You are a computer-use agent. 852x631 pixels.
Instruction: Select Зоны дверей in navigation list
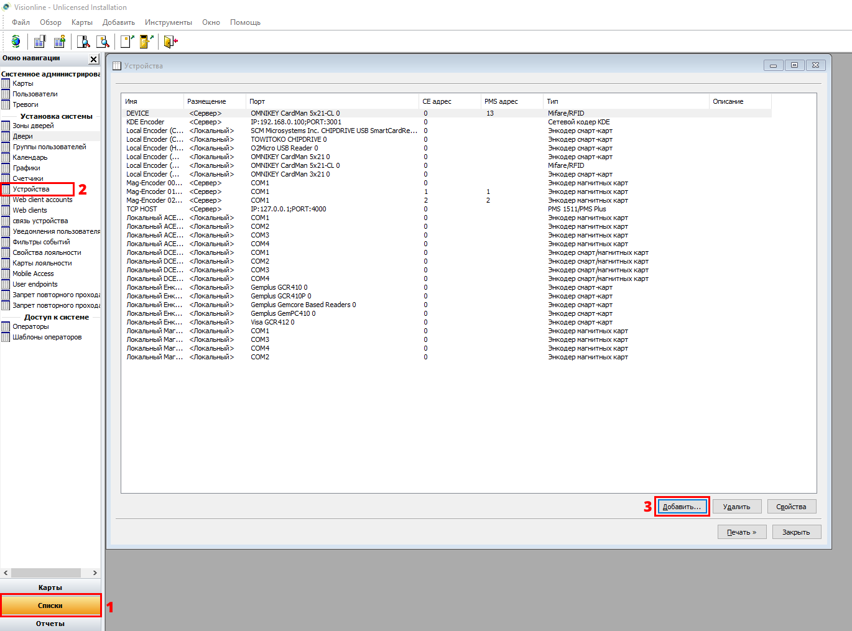pos(33,126)
